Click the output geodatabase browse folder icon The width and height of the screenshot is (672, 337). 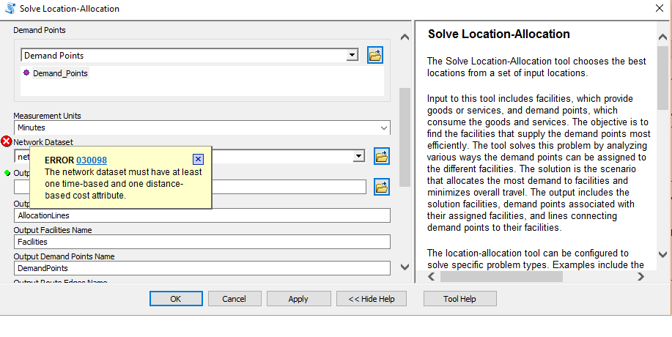coord(381,187)
